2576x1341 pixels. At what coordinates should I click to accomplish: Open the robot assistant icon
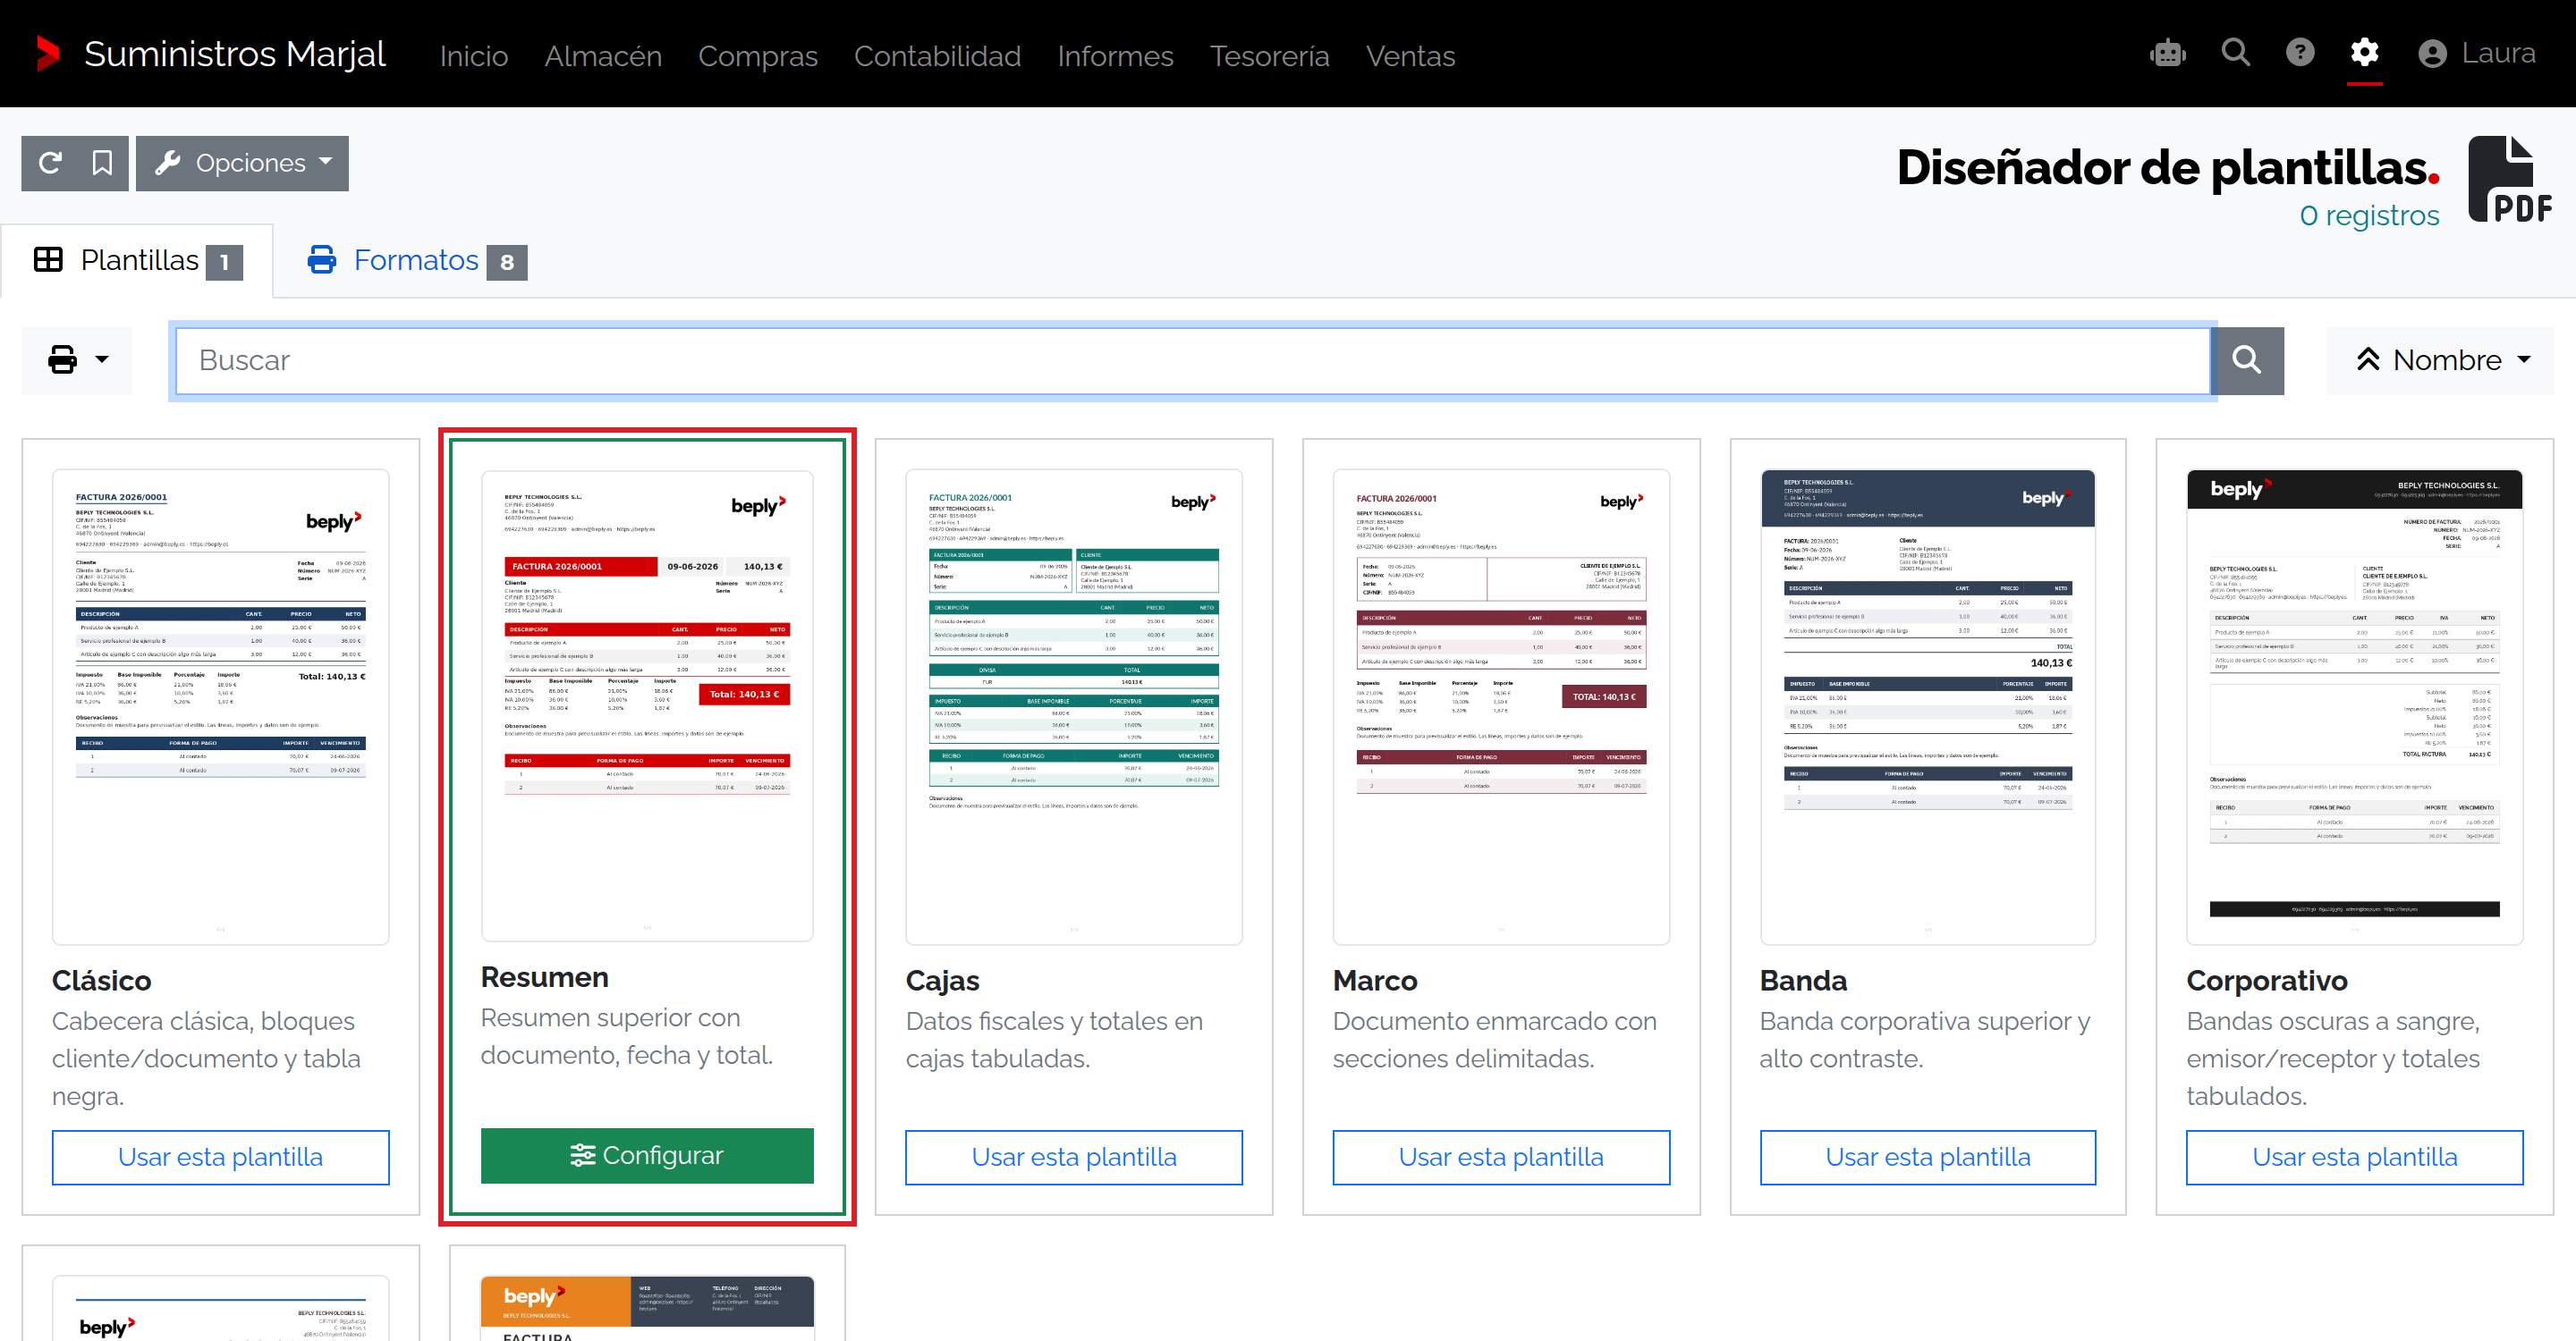coord(2167,53)
